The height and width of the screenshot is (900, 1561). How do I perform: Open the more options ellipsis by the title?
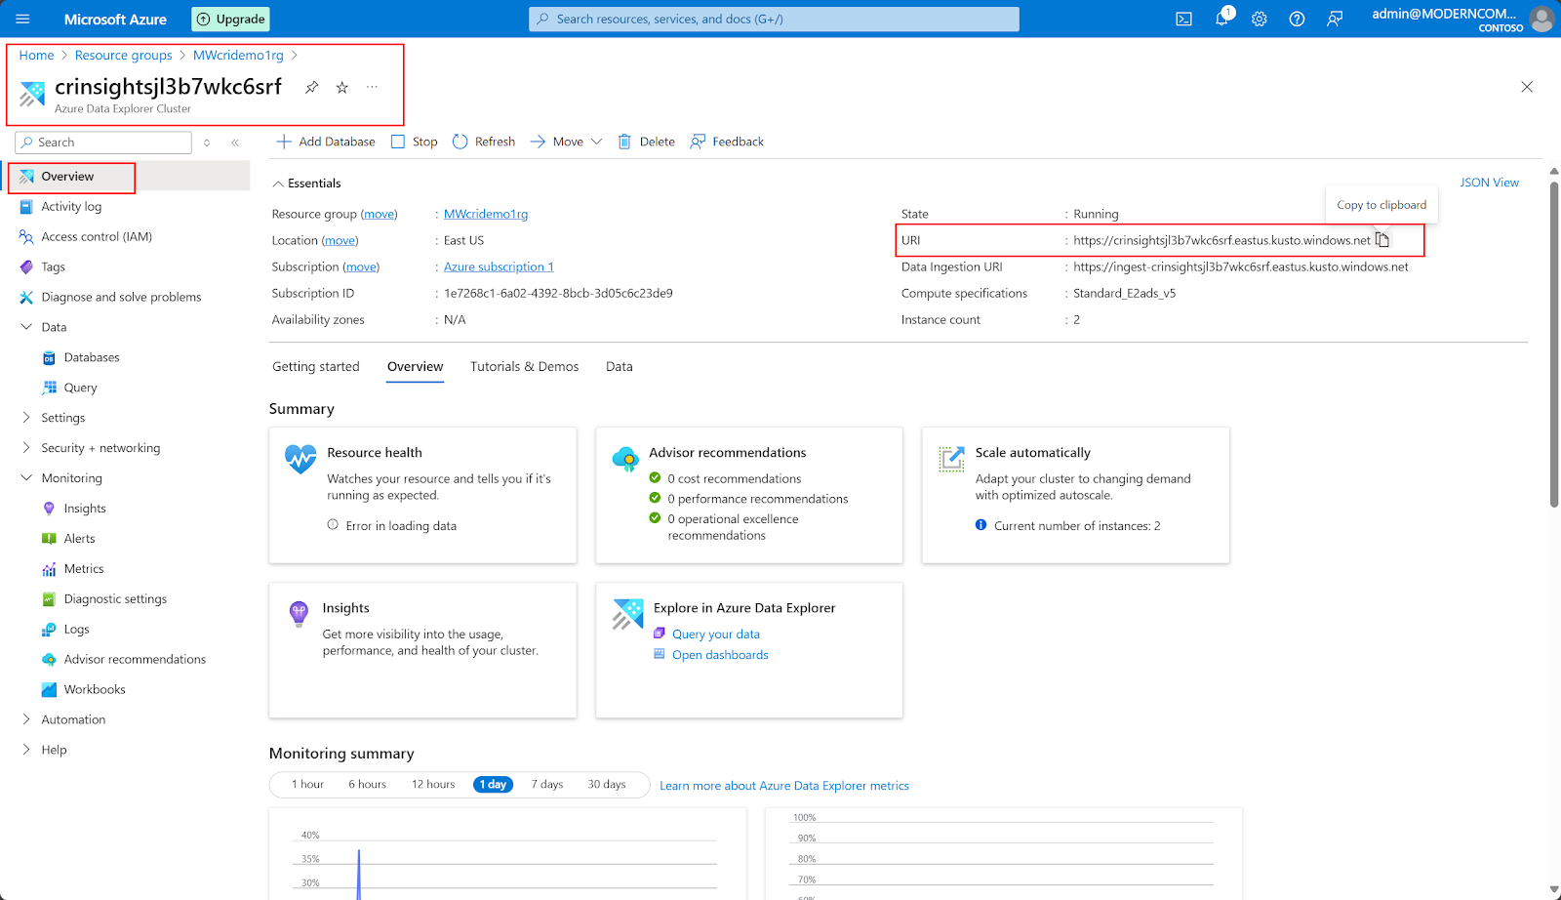point(372,88)
